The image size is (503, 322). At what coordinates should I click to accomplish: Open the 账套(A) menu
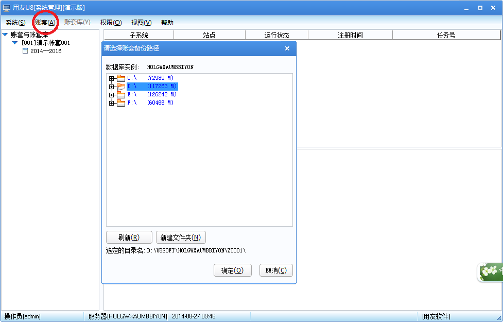[45, 23]
